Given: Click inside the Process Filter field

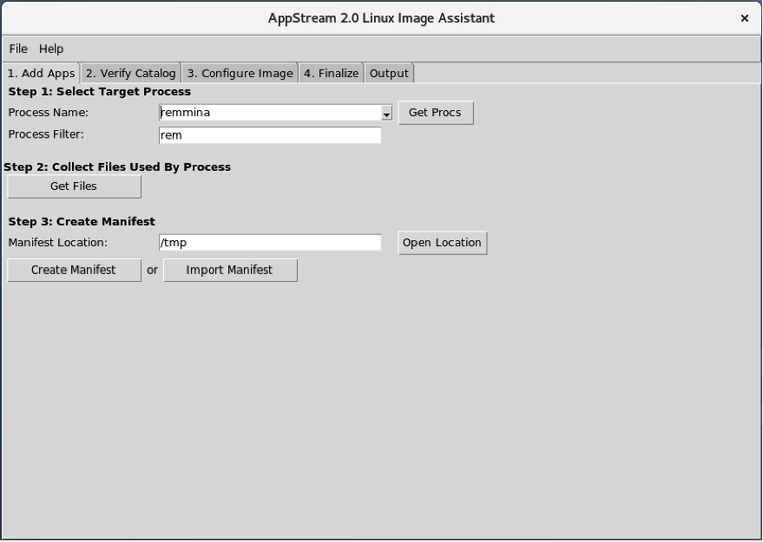Looking at the screenshot, I should point(269,135).
